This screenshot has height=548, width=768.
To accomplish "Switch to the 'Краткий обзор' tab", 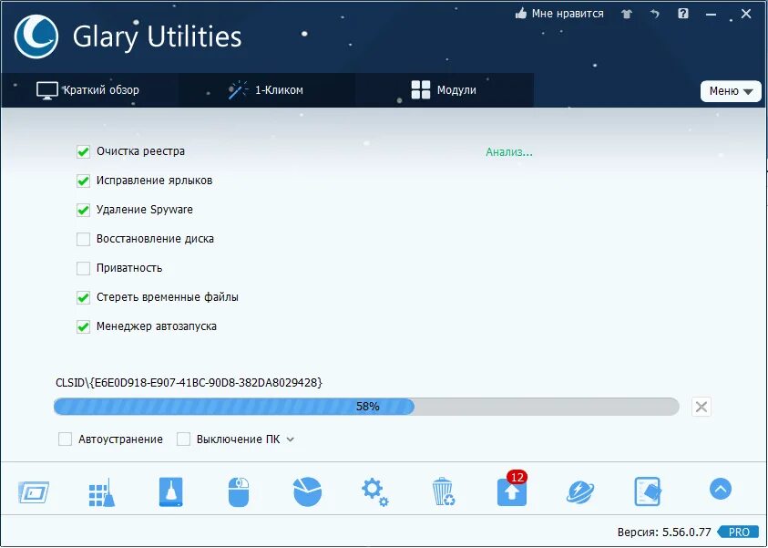I will click(x=88, y=90).
